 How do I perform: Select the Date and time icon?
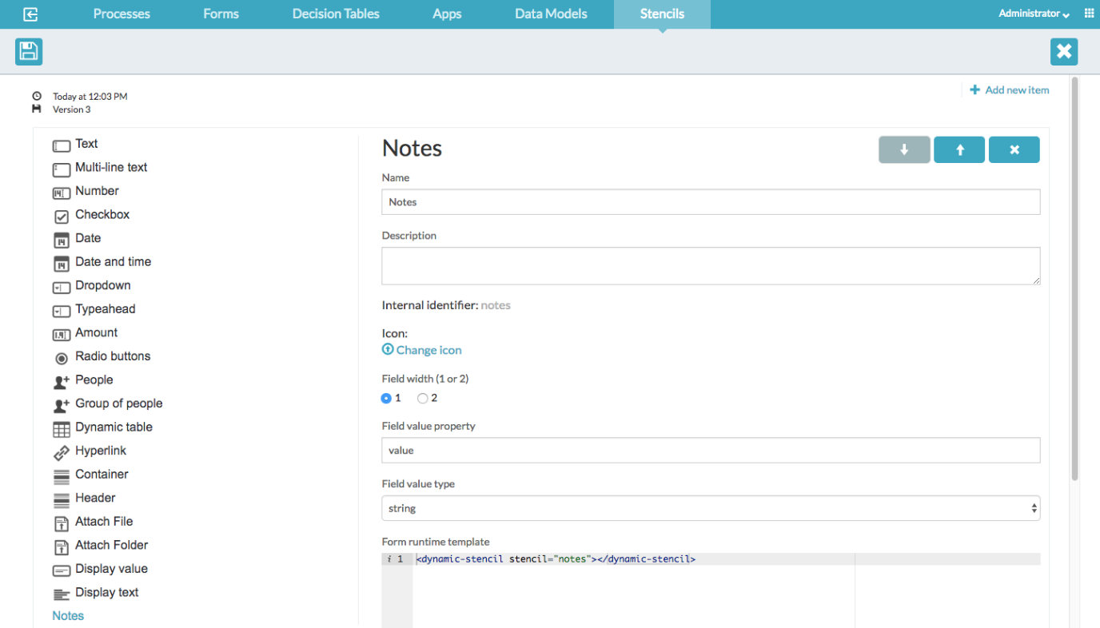62,264
